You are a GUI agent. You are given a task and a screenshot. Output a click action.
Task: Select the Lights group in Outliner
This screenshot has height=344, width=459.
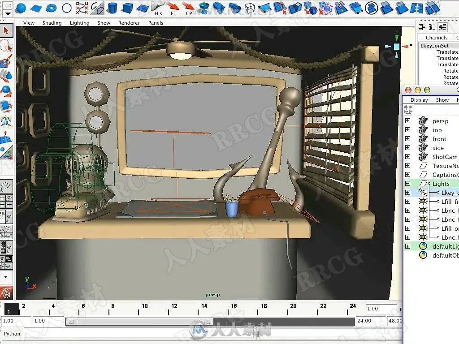441,184
